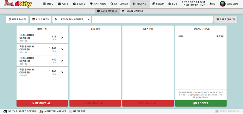This screenshot has height=114, width=243.
Task: Open NFTM.ART link
Action: pyautogui.click(x=77, y=111)
